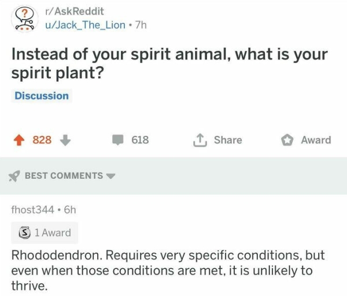Downvote the spirit plant post
The height and width of the screenshot is (296, 347).
coord(65,140)
